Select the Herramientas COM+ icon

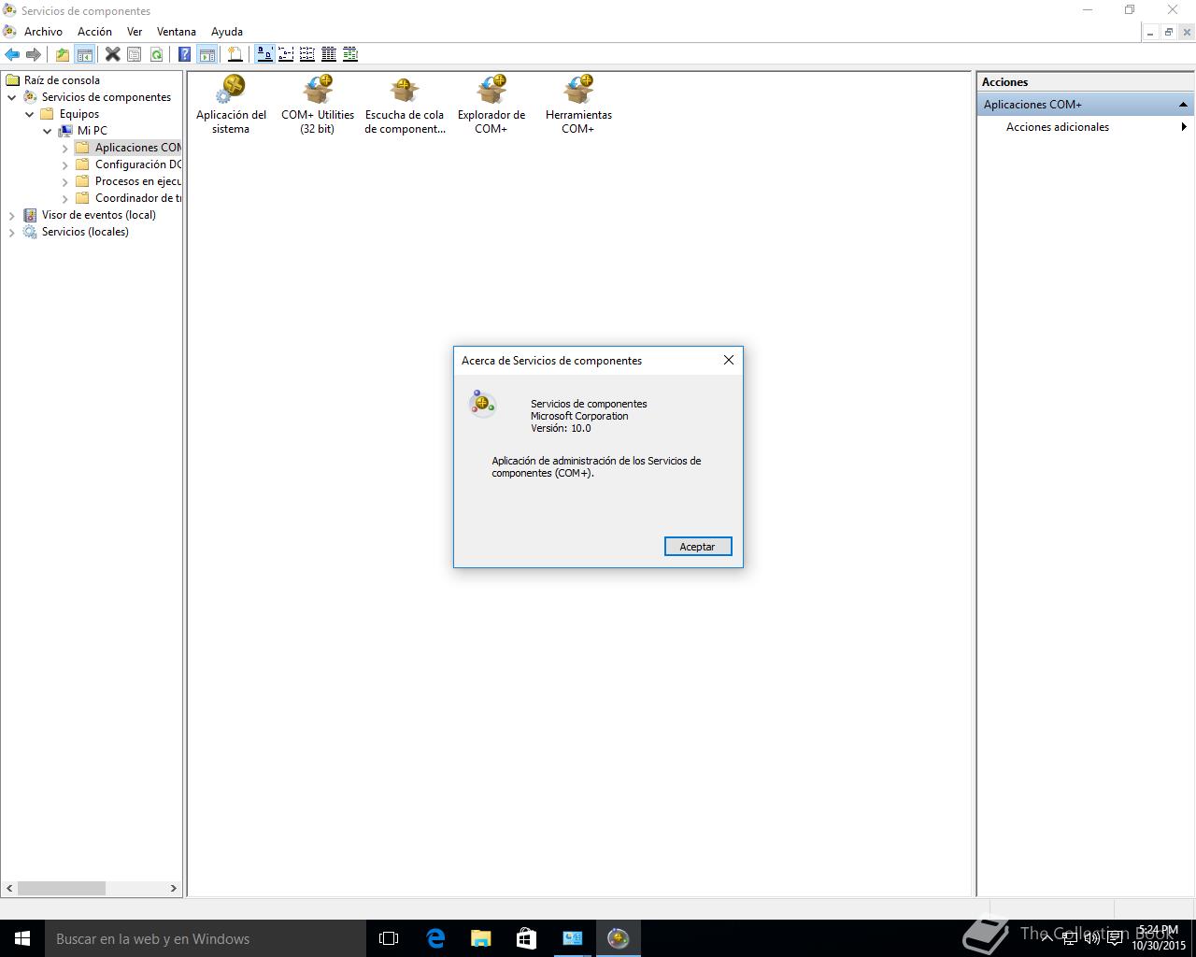coord(578,105)
